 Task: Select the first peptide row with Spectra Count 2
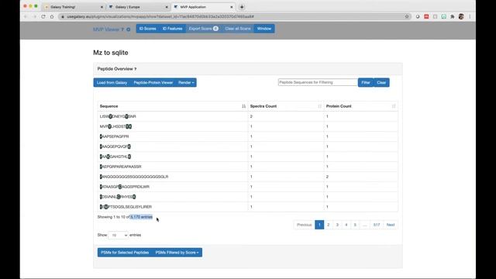point(248,116)
